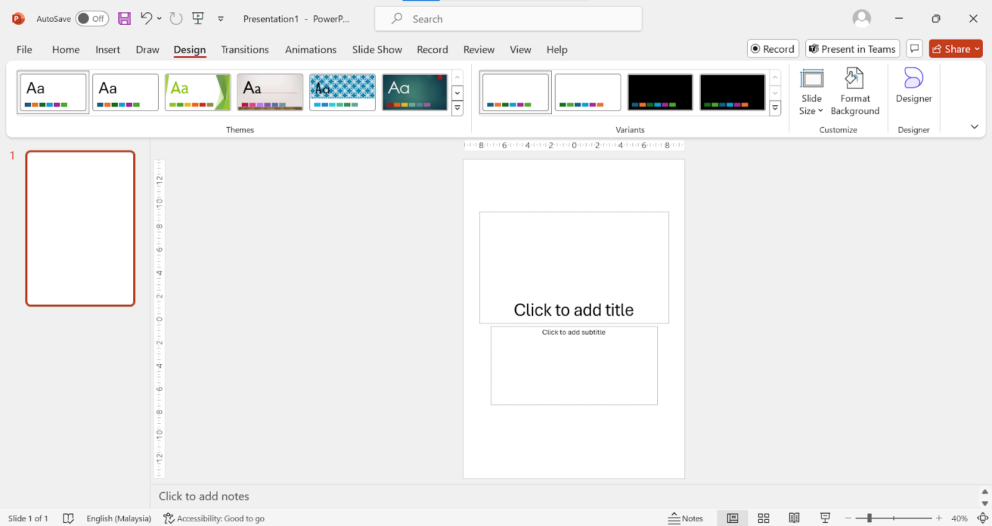The image size is (992, 526).
Task: Apply the Gallery theme with wooden bar
Action: [270, 92]
